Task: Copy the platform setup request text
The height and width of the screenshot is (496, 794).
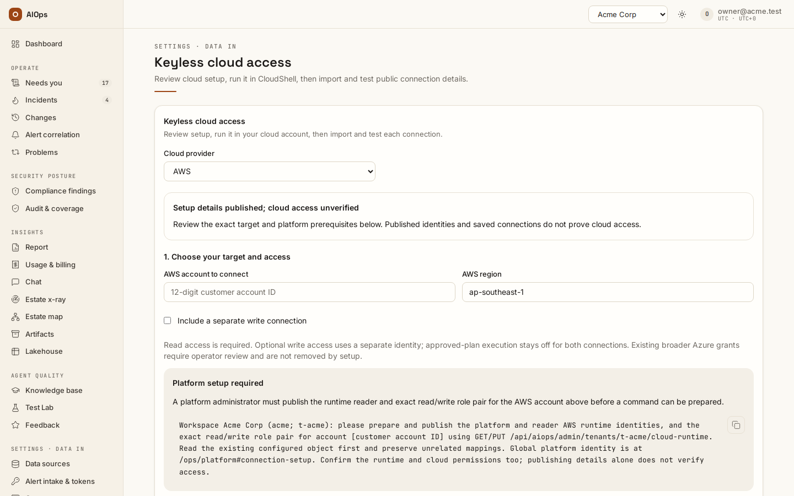Action: pyautogui.click(x=736, y=425)
